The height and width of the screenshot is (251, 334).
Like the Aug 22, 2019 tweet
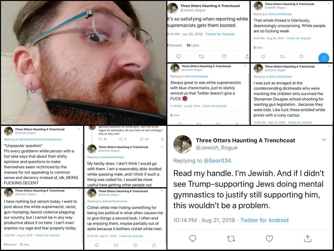(301, 57)
